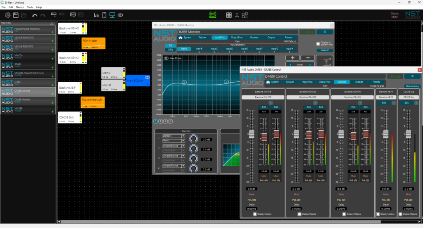Click the grid view icon
This screenshot has width=423, height=228.
(x=229, y=15)
